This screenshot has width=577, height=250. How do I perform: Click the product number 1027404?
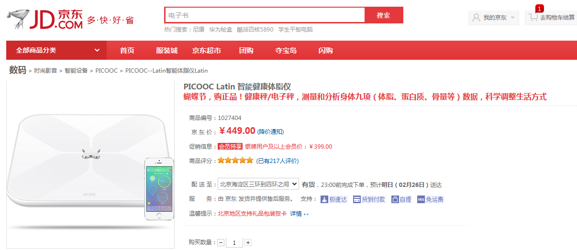click(x=230, y=118)
